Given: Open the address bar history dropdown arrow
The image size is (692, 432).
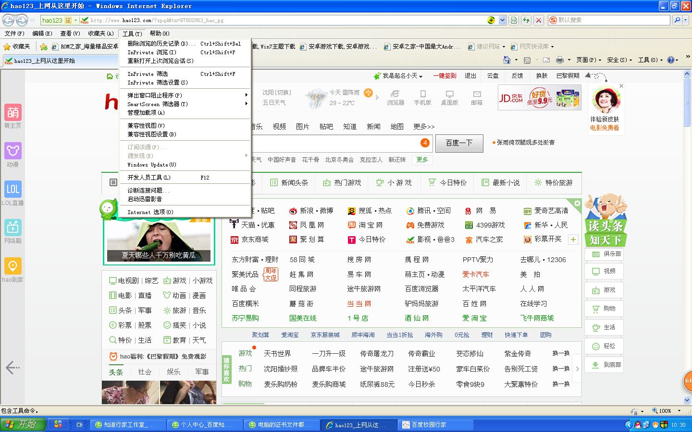Looking at the screenshot, I should [x=502, y=20].
